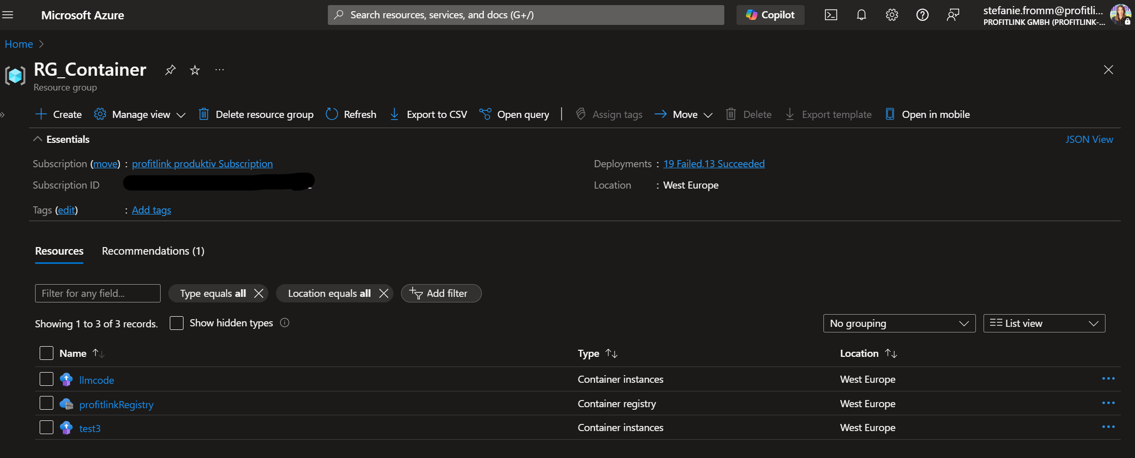
Task: Open context menu ellipsis for test3
Action: pos(1108,427)
